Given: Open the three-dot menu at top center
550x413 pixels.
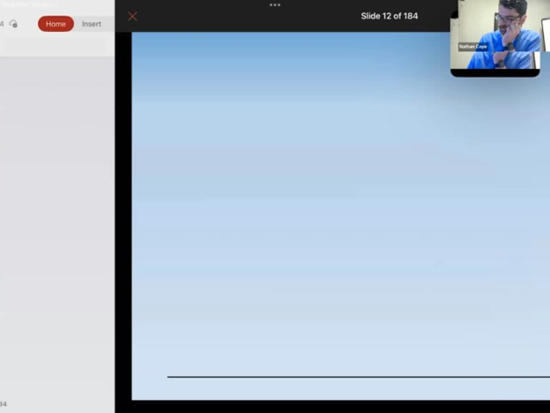Looking at the screenshot, I should point(275,5).
